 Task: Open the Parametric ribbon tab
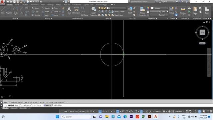[35, 5]
